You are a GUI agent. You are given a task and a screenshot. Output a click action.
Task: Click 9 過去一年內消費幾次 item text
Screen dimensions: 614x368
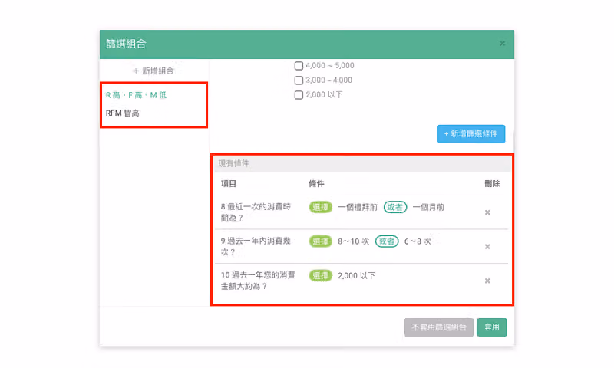(256, 246)
